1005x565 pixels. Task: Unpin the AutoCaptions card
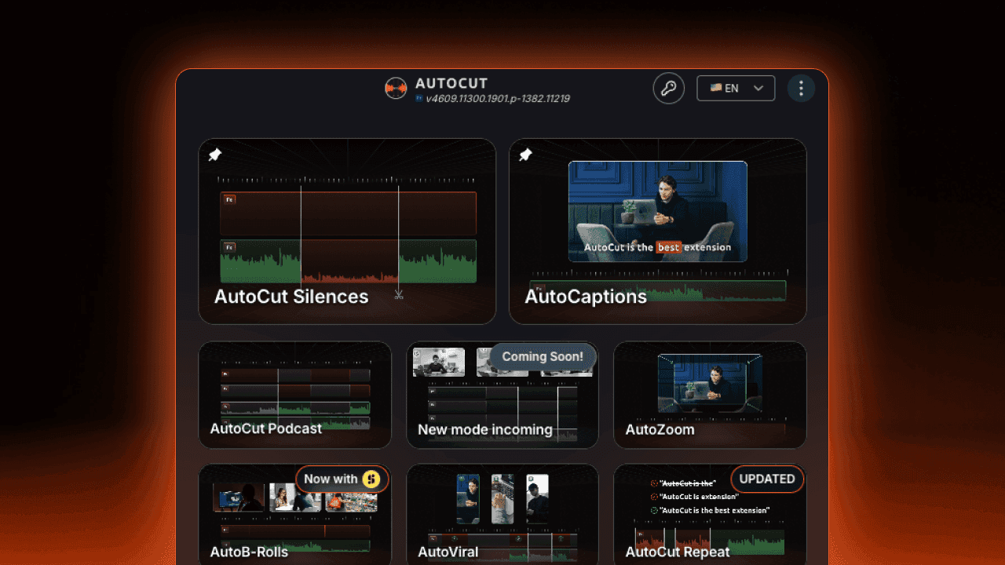526,155
